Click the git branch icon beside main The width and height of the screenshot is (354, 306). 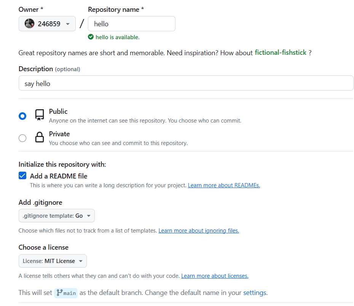(x=59, y=293)
